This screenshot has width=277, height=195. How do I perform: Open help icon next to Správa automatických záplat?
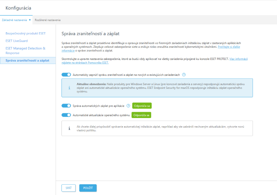128,106
